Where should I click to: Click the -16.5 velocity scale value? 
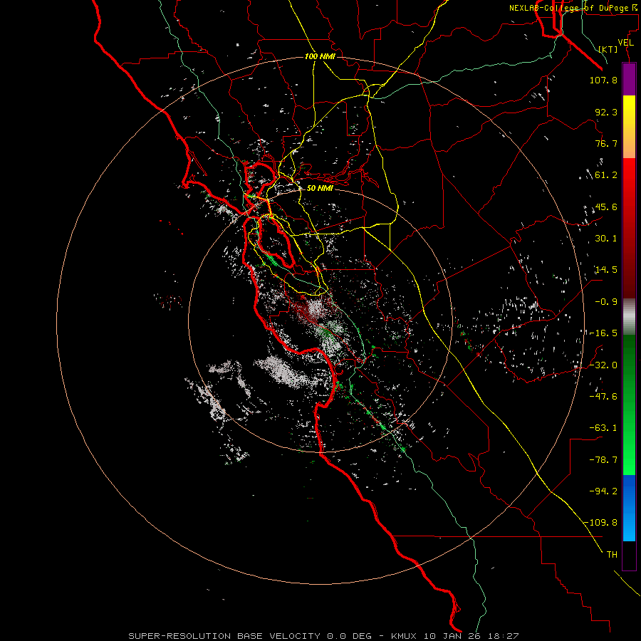pyautogui.click(x=603, y=333)
